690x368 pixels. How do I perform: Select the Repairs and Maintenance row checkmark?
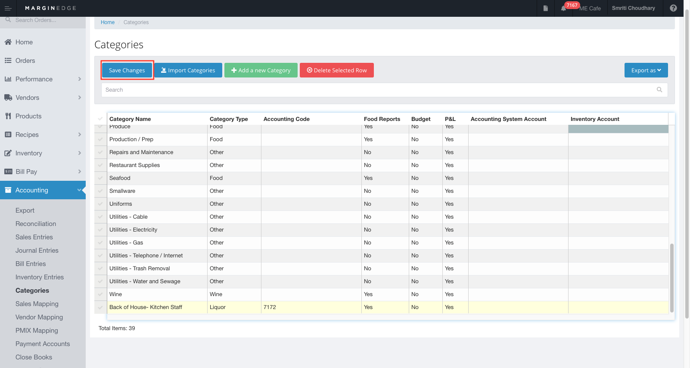(x=100, y=152)
